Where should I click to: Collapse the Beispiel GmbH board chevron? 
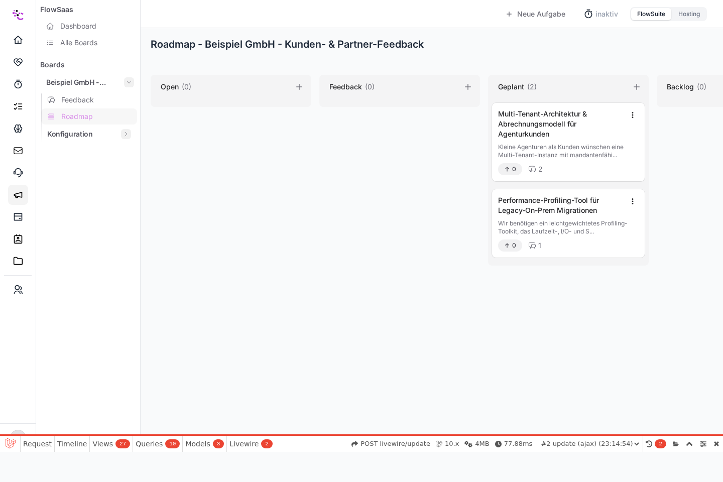click(x=129, y=82)
